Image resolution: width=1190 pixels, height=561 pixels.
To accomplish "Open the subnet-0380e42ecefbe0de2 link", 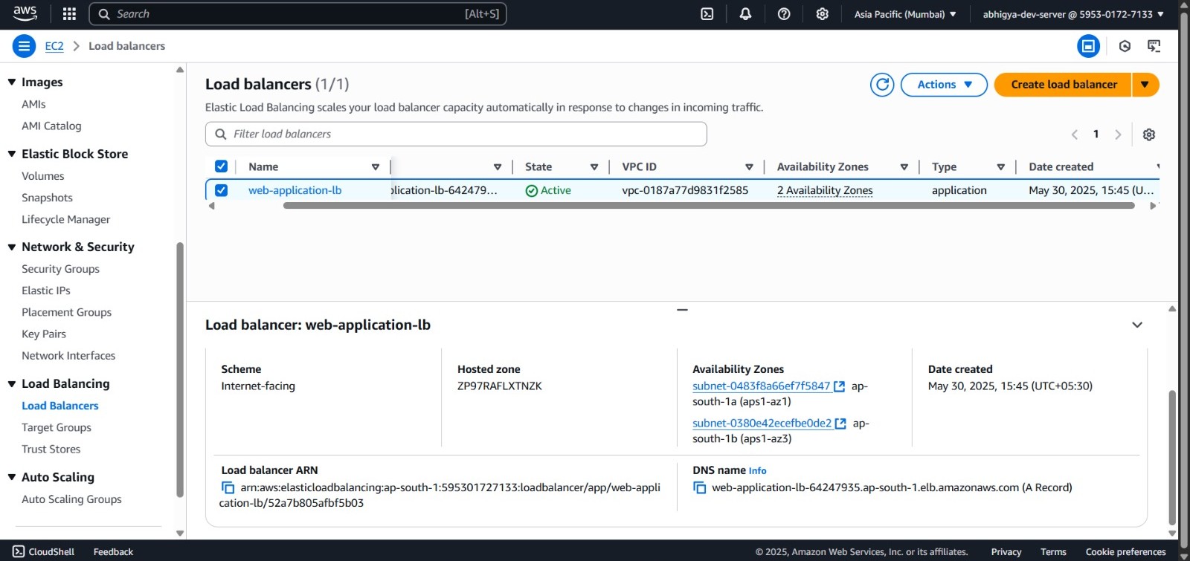I will [762, 424].
